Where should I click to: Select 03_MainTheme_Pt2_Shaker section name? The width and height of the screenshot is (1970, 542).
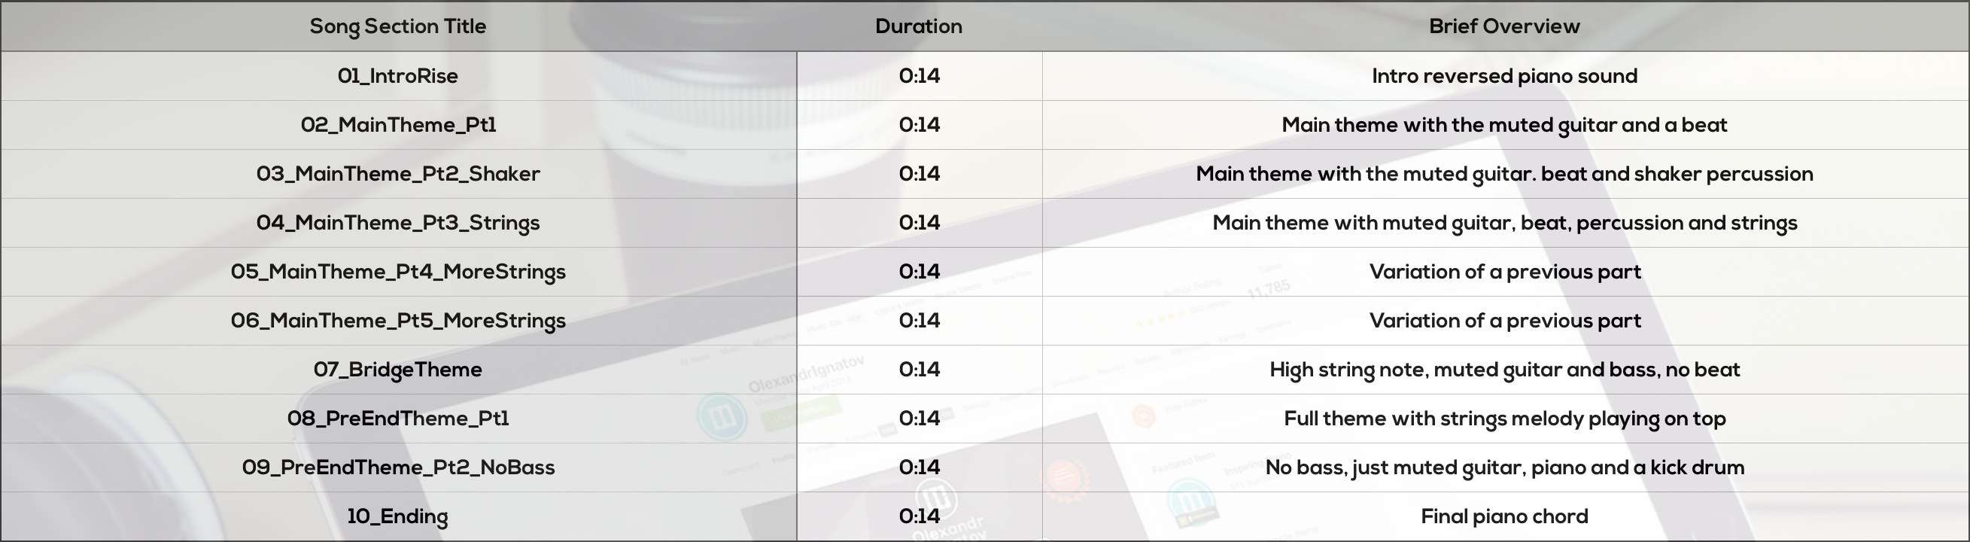pyautogui.click(x=397, y=174)
